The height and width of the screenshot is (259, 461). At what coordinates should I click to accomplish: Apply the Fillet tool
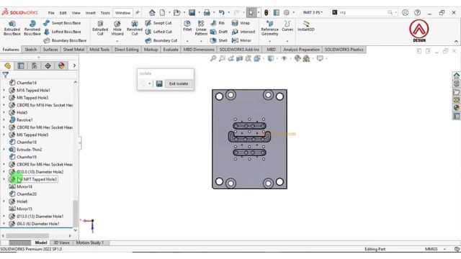pyautogui.click(x=187, y=26)
